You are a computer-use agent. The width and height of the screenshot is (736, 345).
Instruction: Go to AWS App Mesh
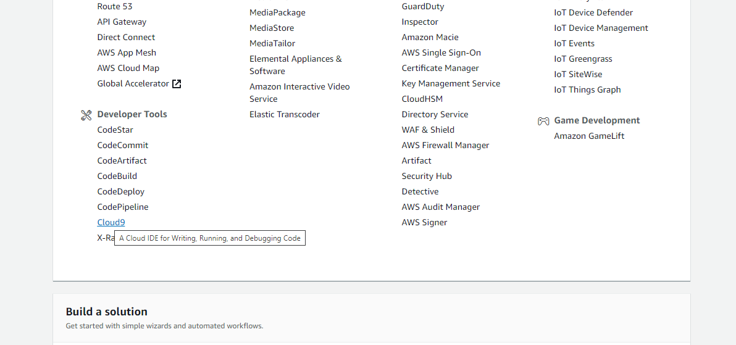127,53
